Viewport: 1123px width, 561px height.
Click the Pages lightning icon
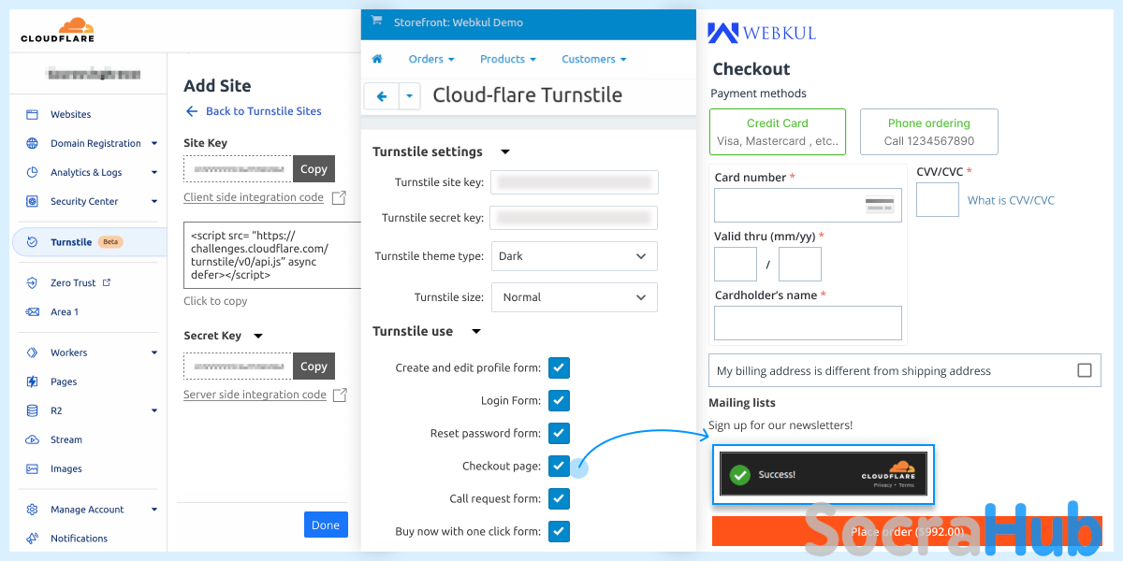pos(32,381)
